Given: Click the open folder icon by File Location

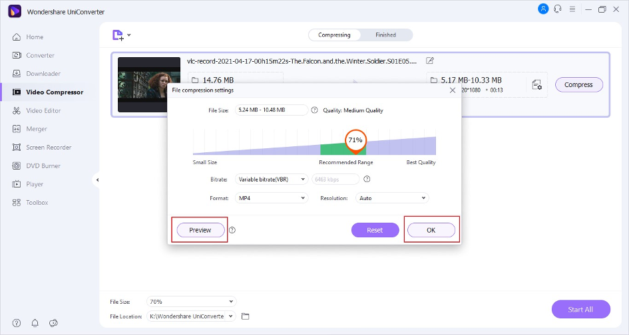Looking at the screenshot, I should point(245,316).
